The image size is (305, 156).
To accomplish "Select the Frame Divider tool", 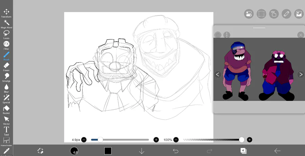I will pos(6,142).
